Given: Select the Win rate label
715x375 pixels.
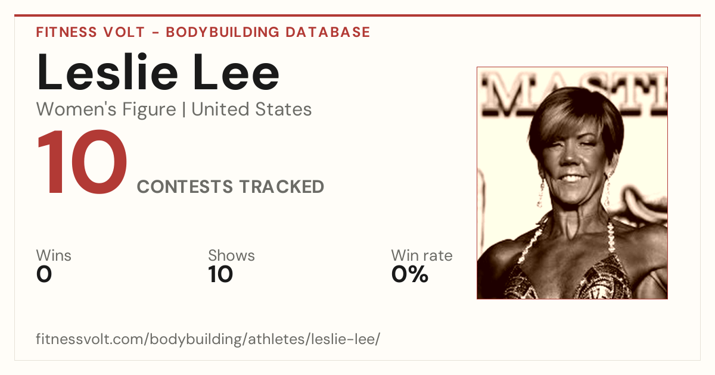Looking at the screenshot, I should coord(422,255).
